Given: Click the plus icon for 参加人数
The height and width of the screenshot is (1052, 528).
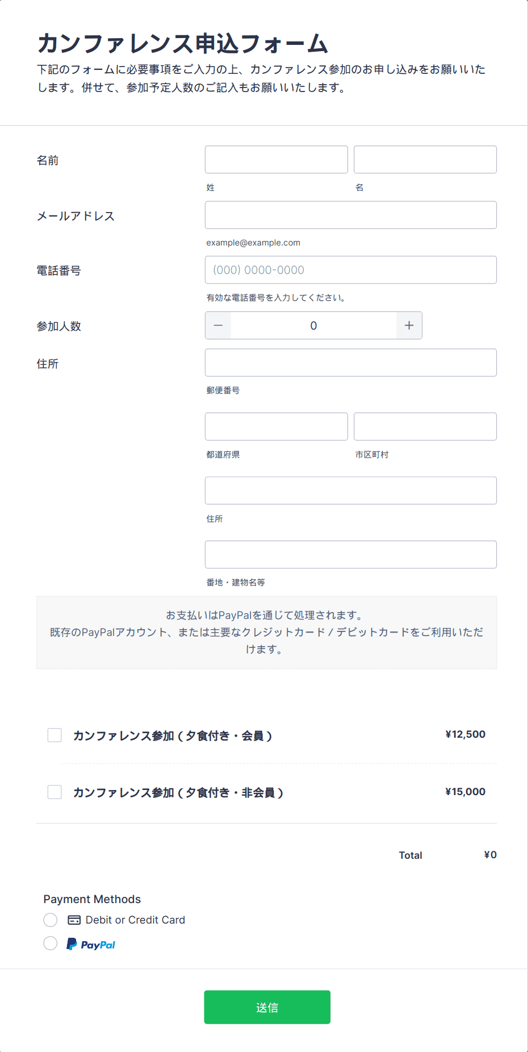Looking at the screenshot, I should click(409, 326).
